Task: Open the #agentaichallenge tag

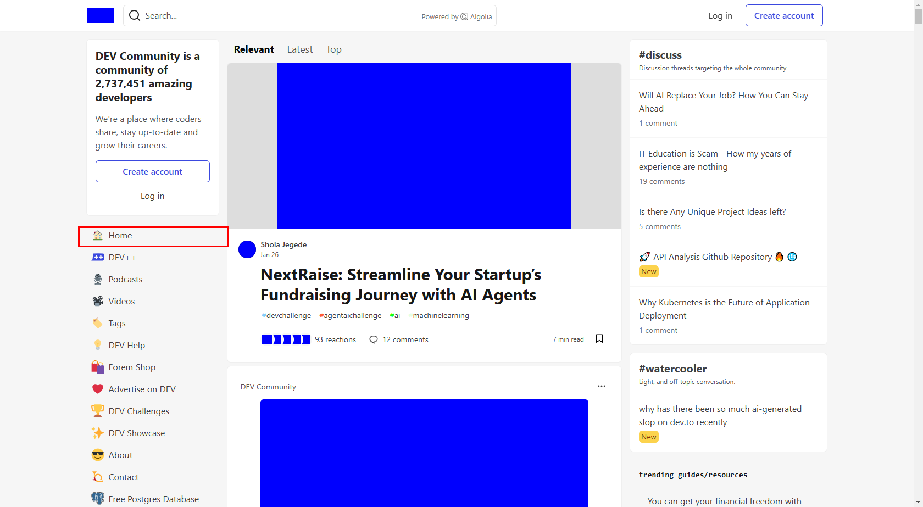Action: (351, 315)
